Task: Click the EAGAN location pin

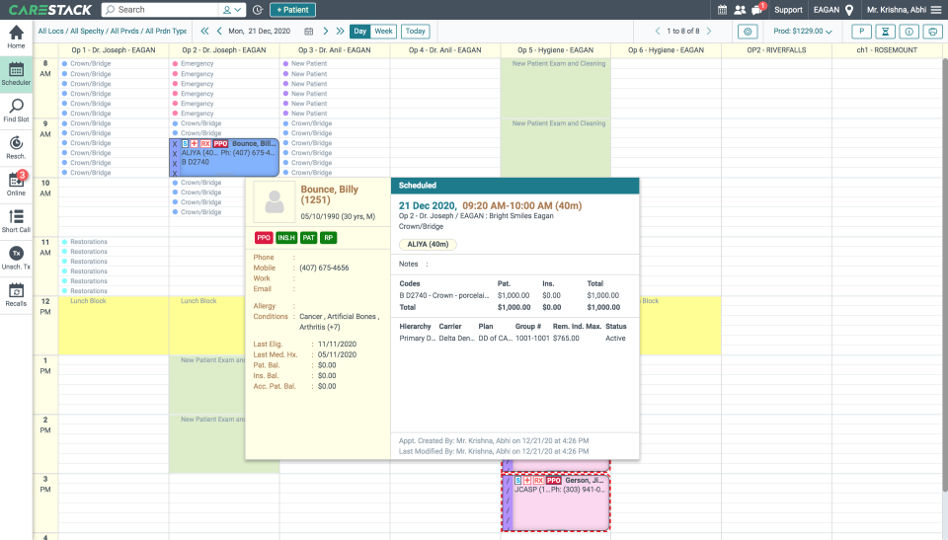Action: click(849, 10)
